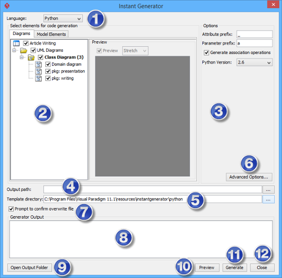The image size is (282, 278).
Task: Select the pkg: writing tree item
Action: (x=63, y=78)
